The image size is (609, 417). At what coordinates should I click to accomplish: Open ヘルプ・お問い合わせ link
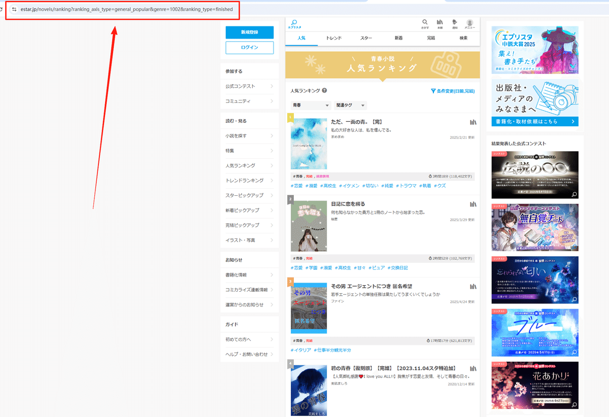pos(250,354)
